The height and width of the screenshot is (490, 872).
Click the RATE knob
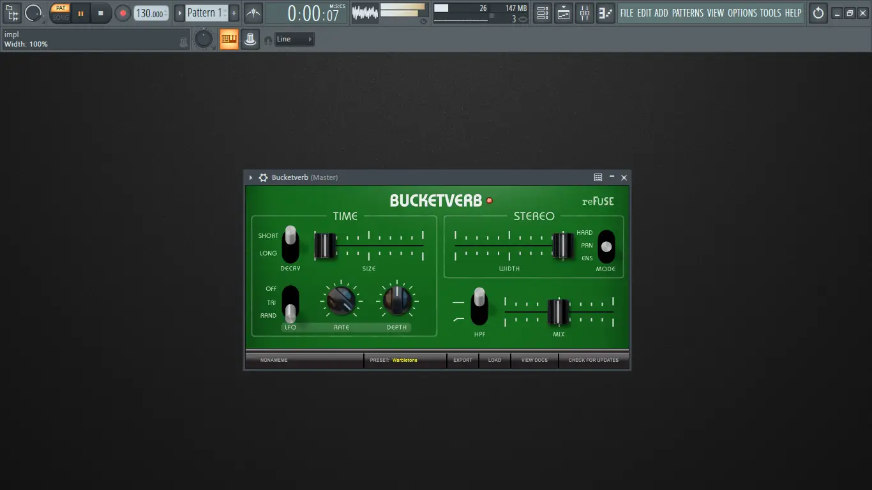pos(342,300)
